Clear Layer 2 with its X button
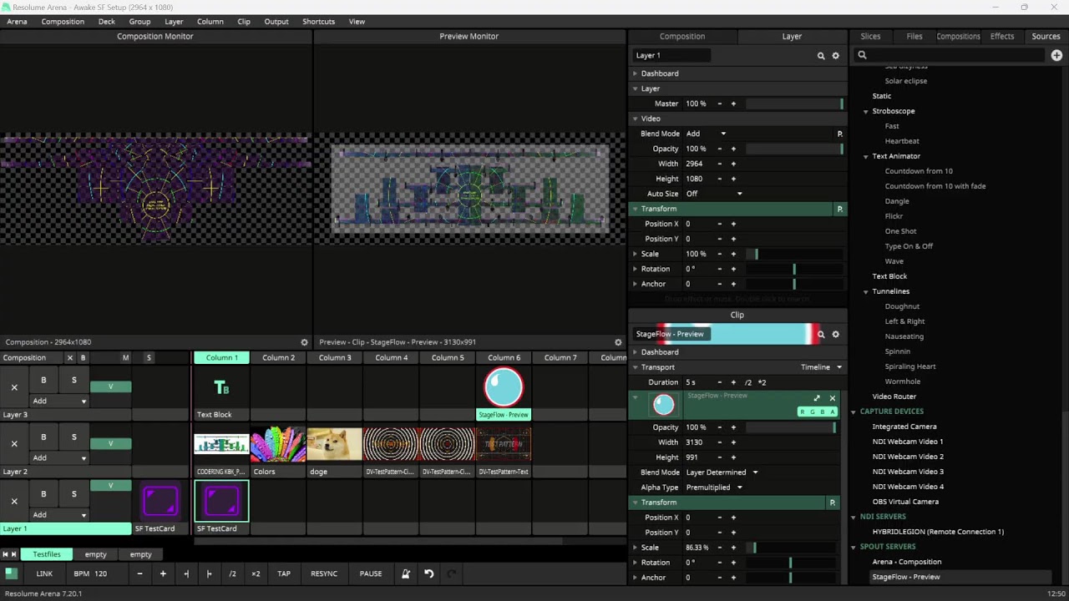1069x601 pixels. click(14, 444)
